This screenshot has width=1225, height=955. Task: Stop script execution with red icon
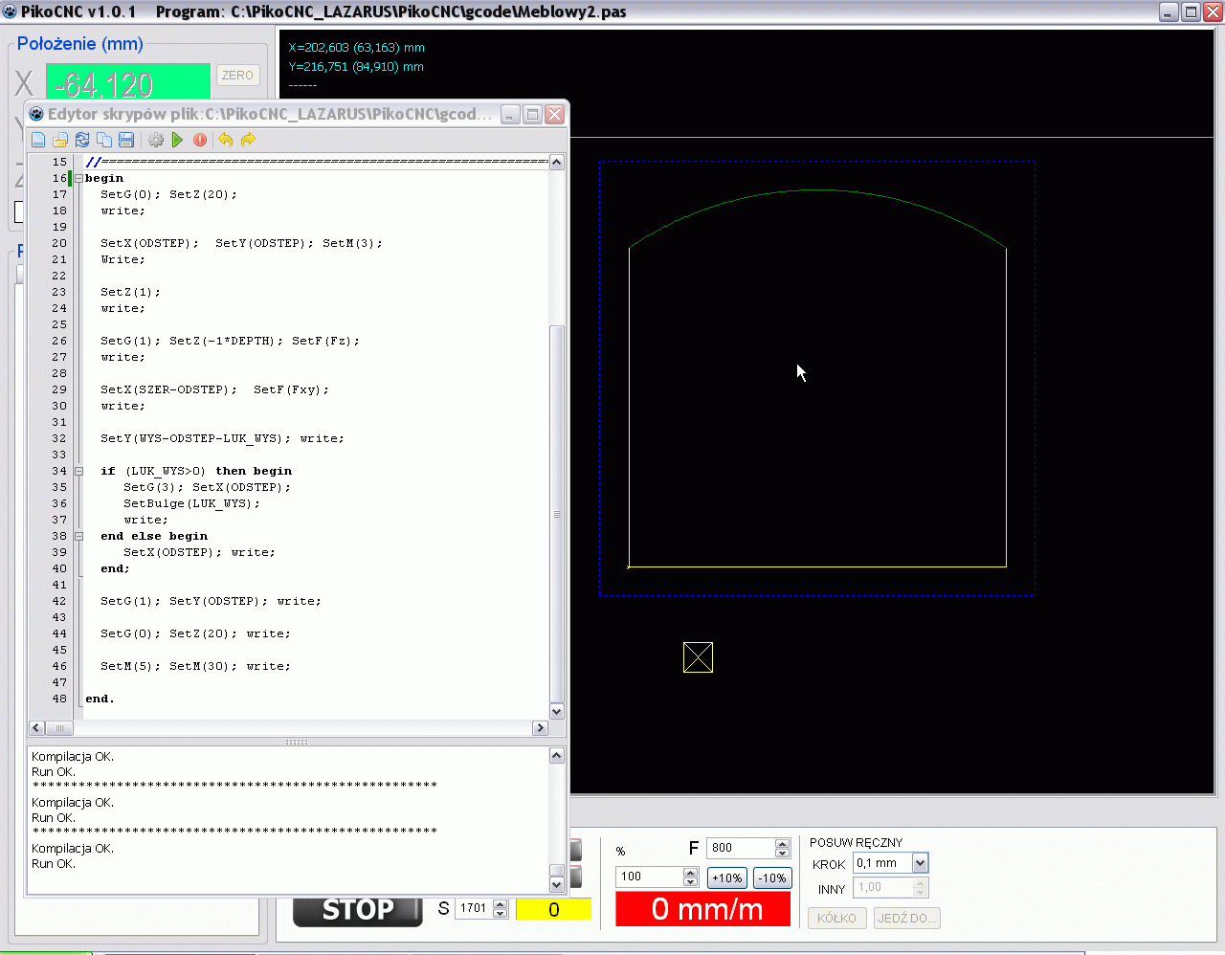[200, 140]
